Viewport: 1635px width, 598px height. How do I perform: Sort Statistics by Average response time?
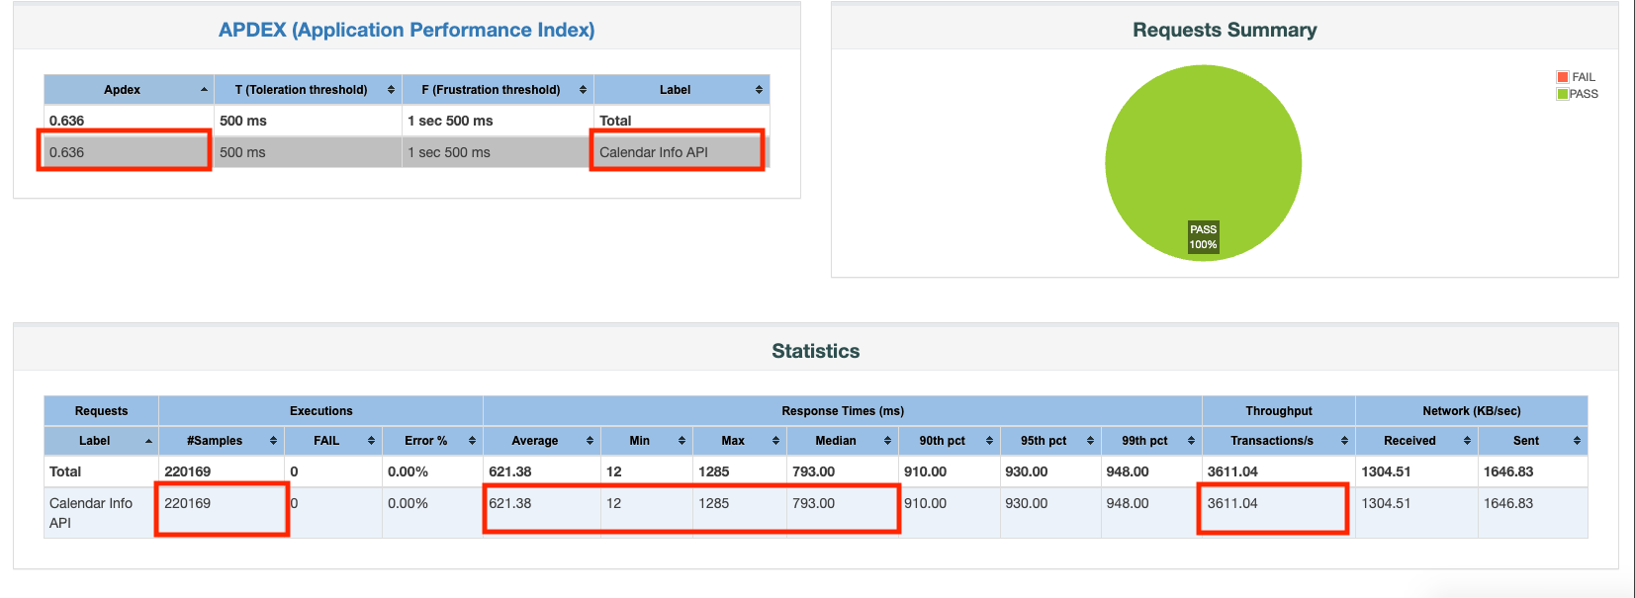[x=542, y=441]
